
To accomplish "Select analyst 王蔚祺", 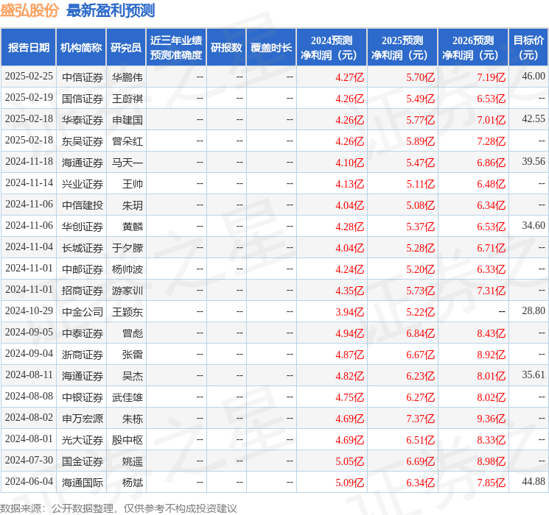I will point(127,99).
